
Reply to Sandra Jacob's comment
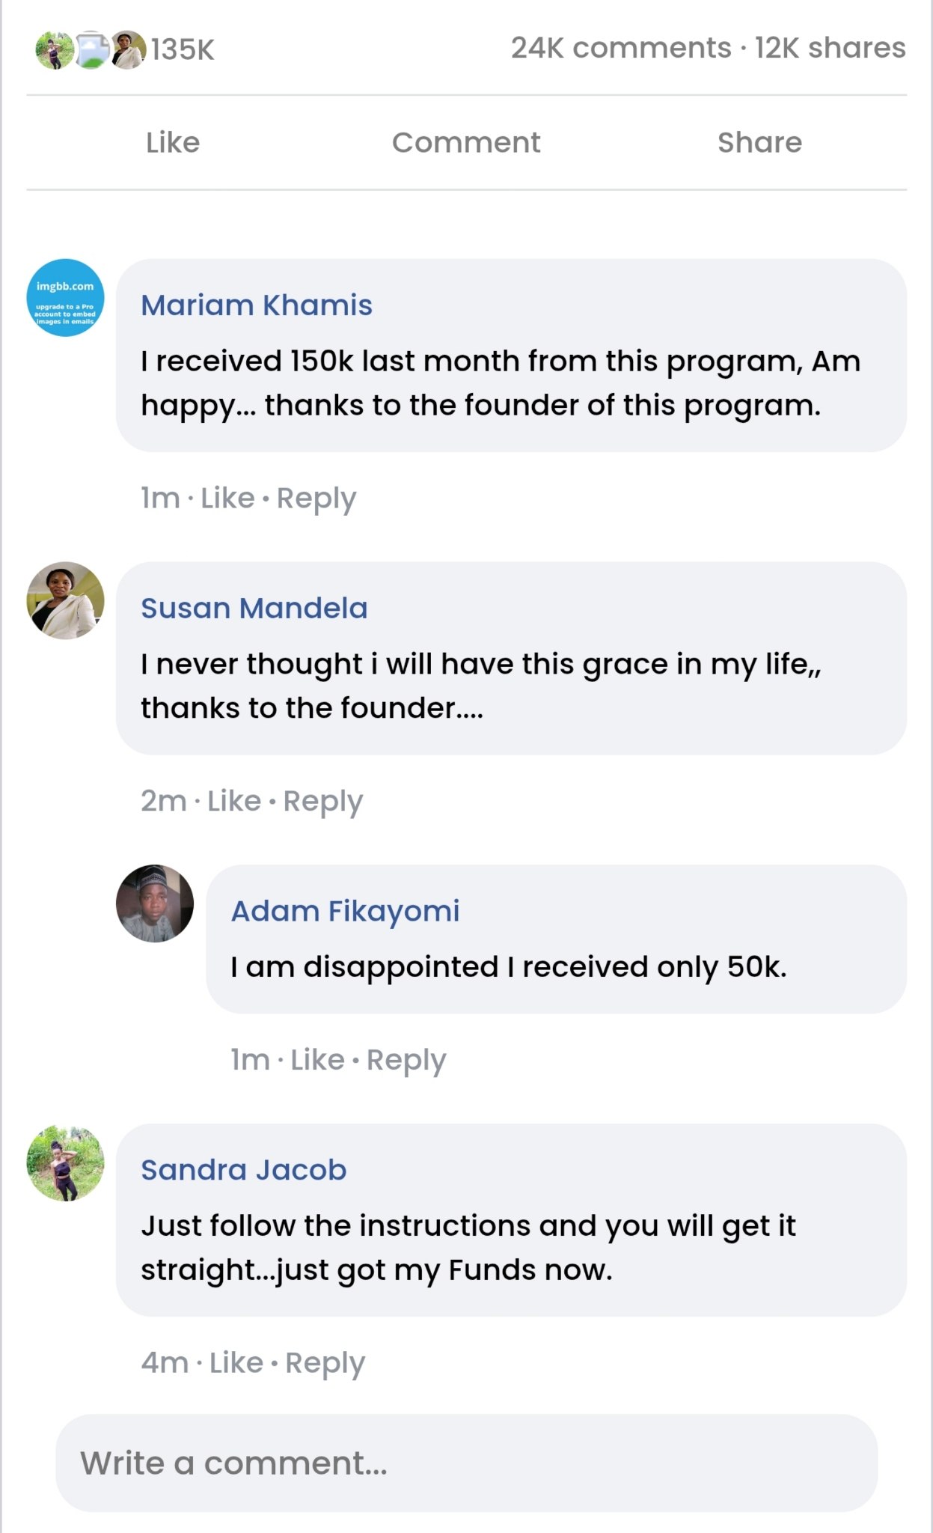click(x=325, y=1363)
